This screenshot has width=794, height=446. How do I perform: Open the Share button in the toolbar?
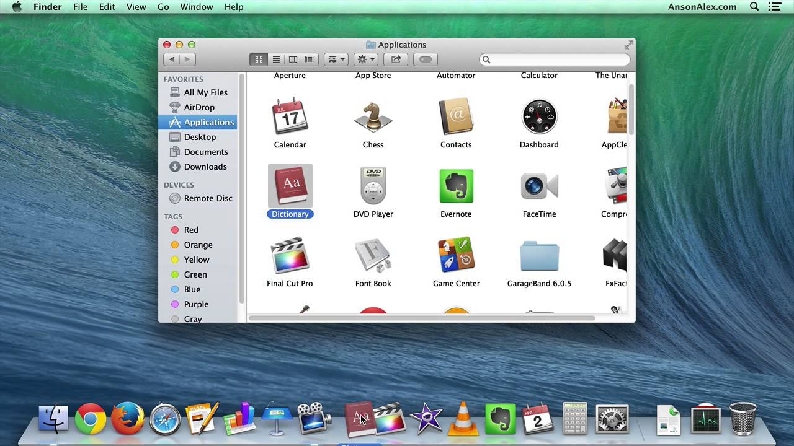click(395, 59)
